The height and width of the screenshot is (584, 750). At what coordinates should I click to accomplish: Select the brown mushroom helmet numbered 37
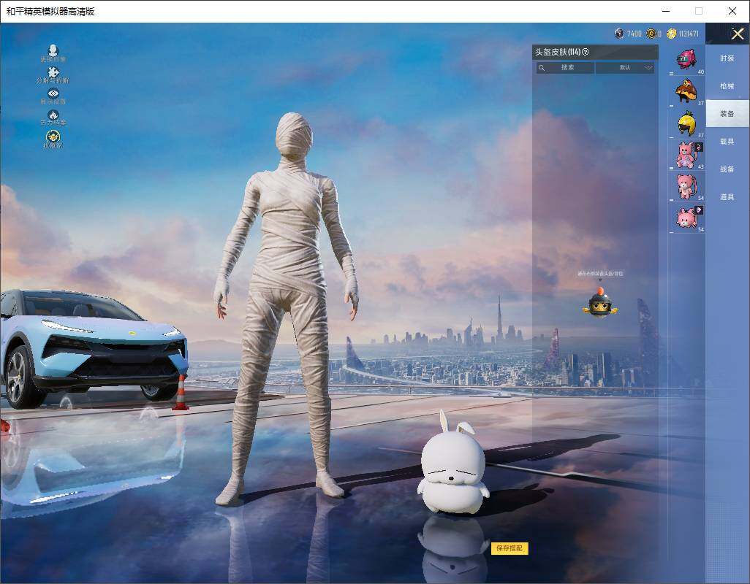tap(687, 91)
